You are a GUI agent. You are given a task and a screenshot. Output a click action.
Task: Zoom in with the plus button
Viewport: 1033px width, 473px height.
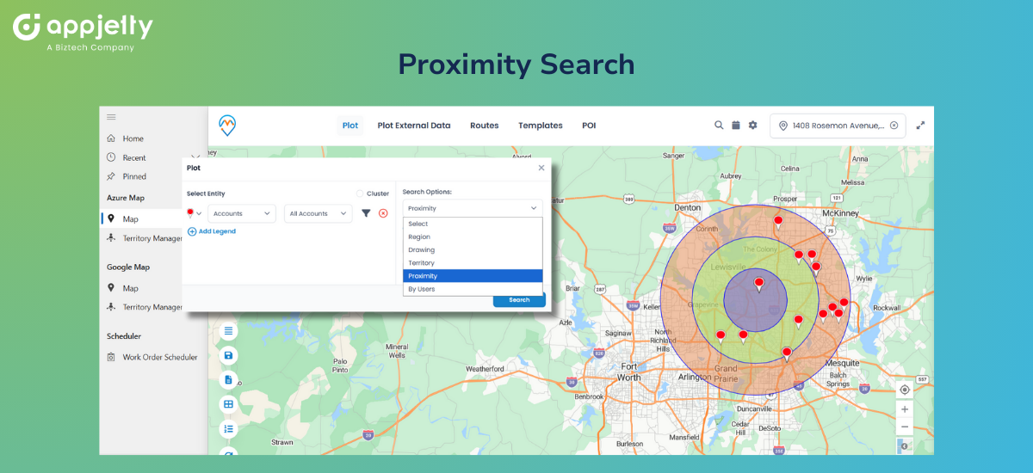tap(905, 409)
